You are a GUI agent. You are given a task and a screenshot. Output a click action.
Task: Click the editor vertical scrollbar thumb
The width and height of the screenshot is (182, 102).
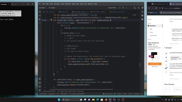point(140,65)
